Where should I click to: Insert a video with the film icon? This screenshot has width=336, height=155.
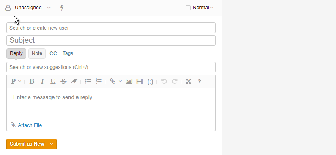pos(139,81)
